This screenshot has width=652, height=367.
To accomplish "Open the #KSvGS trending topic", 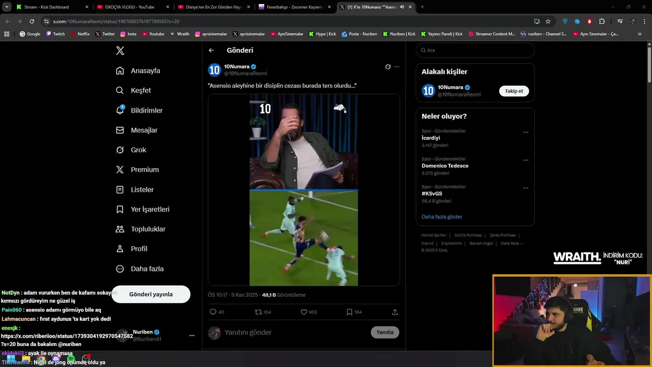I will pos(432,194).
